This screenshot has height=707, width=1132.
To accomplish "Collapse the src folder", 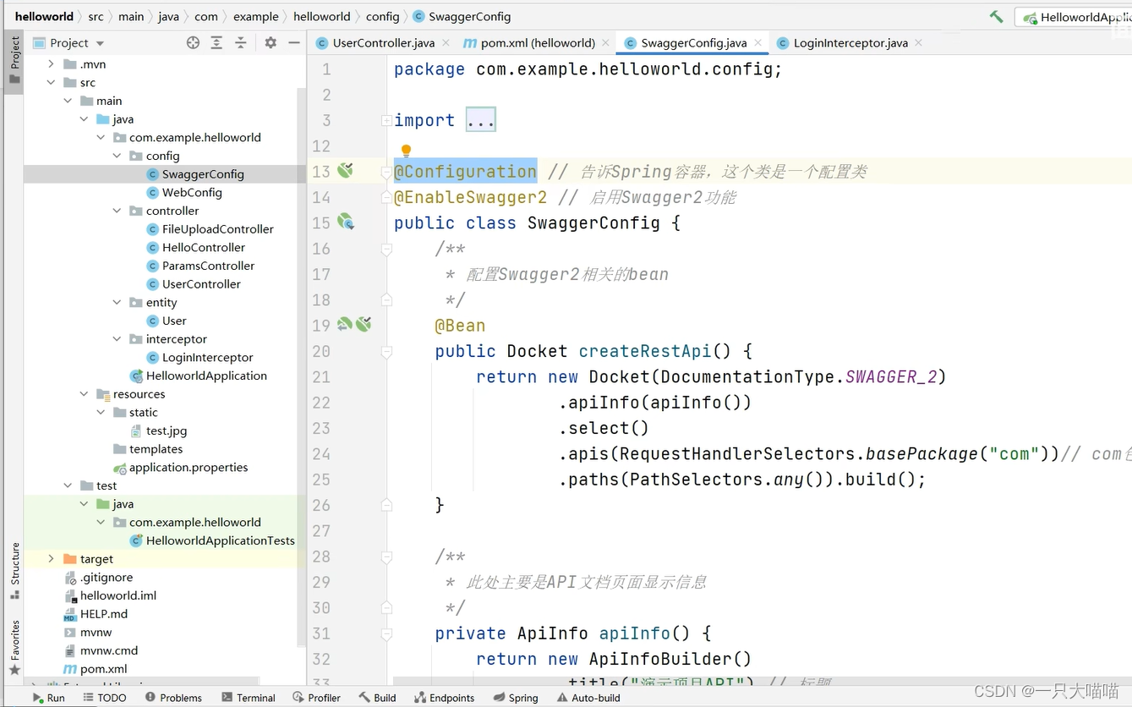I will point(51,83).
